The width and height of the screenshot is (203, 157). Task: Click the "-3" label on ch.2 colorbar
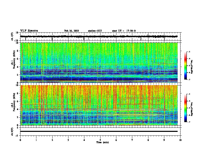pyautogui.click(x=189, y=94)
